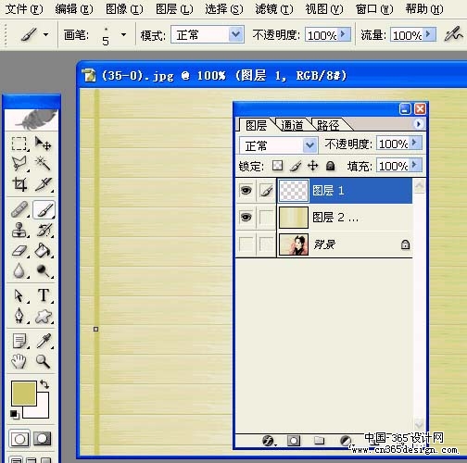Viewport: 467px width, 463px height.
Task: Select the Magic Wand tool
Action: click(44, 163)
